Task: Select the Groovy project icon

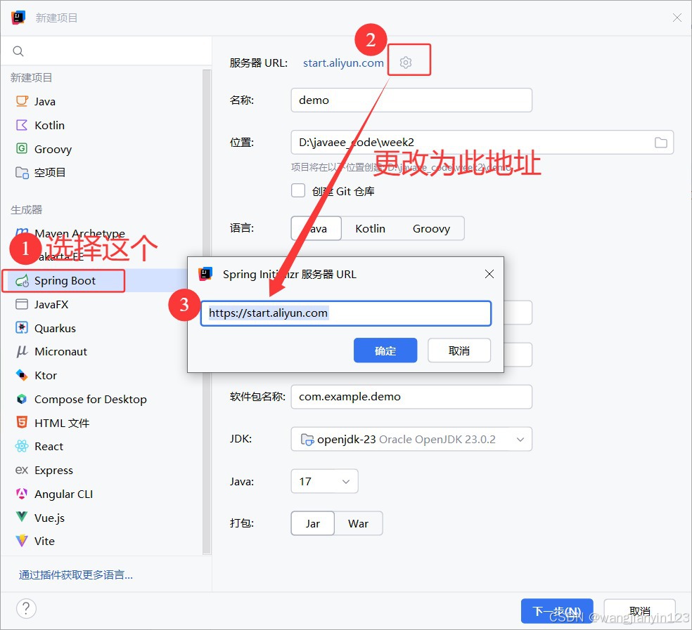Action: click(22, 149)
